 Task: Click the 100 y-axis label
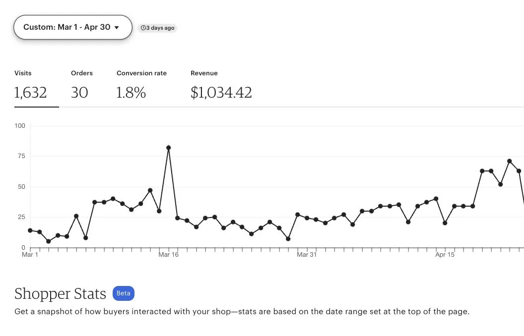[x=20, y=126]
